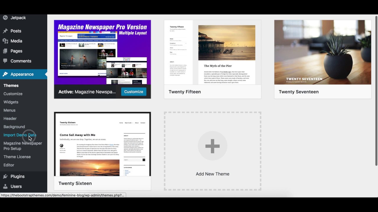Click the Twenty Seventeen theme name
Image resolution: width=378 pixels, height=212 pixels.
point(299,92)
